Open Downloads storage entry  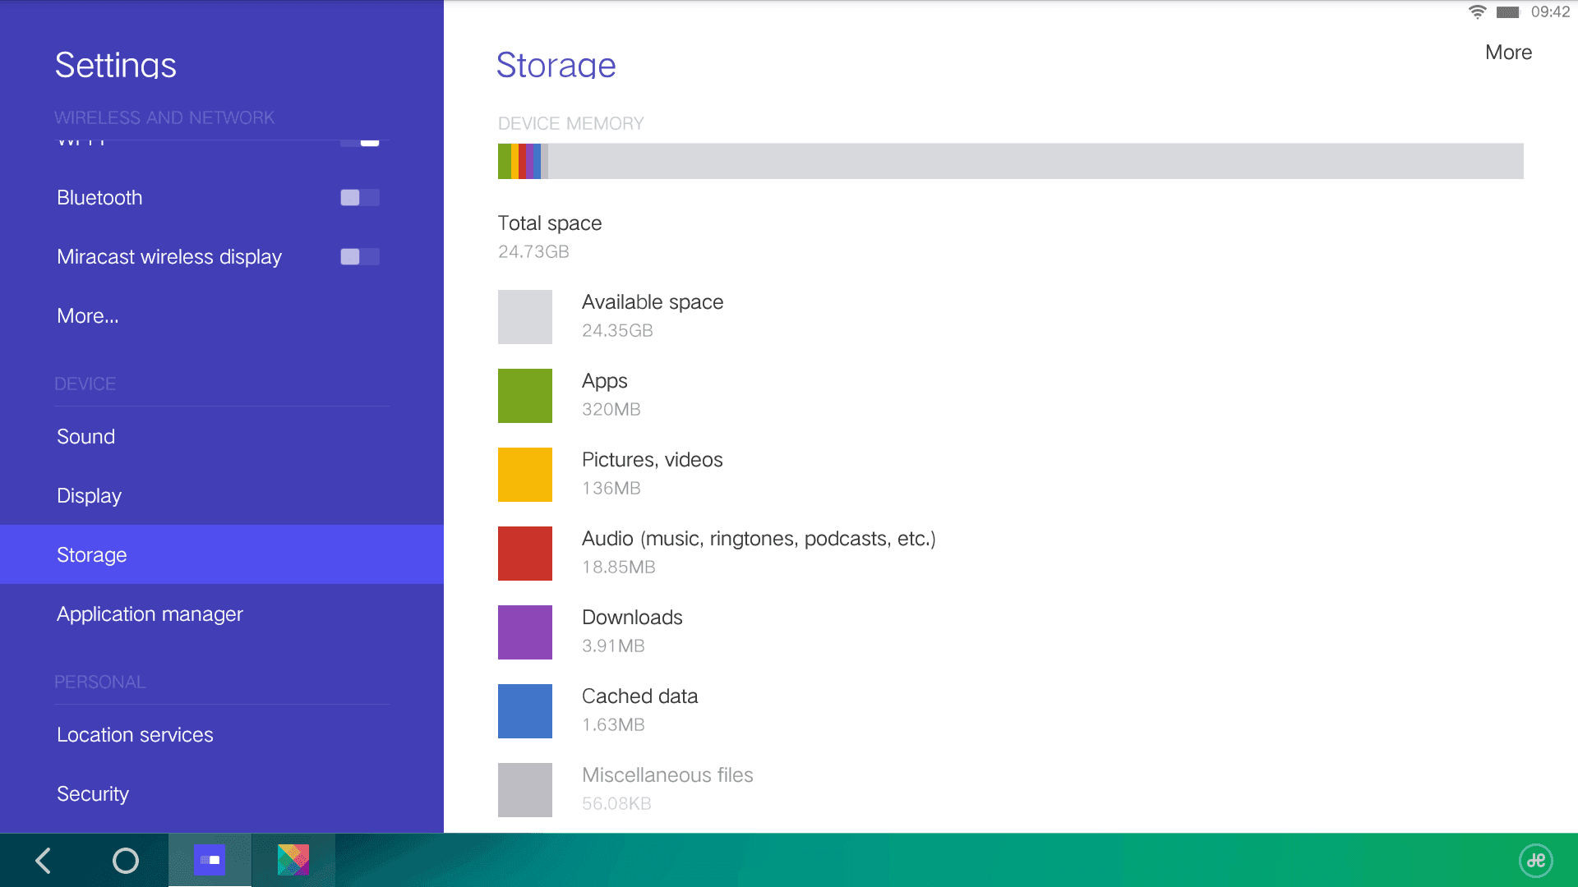(1011, 632)
